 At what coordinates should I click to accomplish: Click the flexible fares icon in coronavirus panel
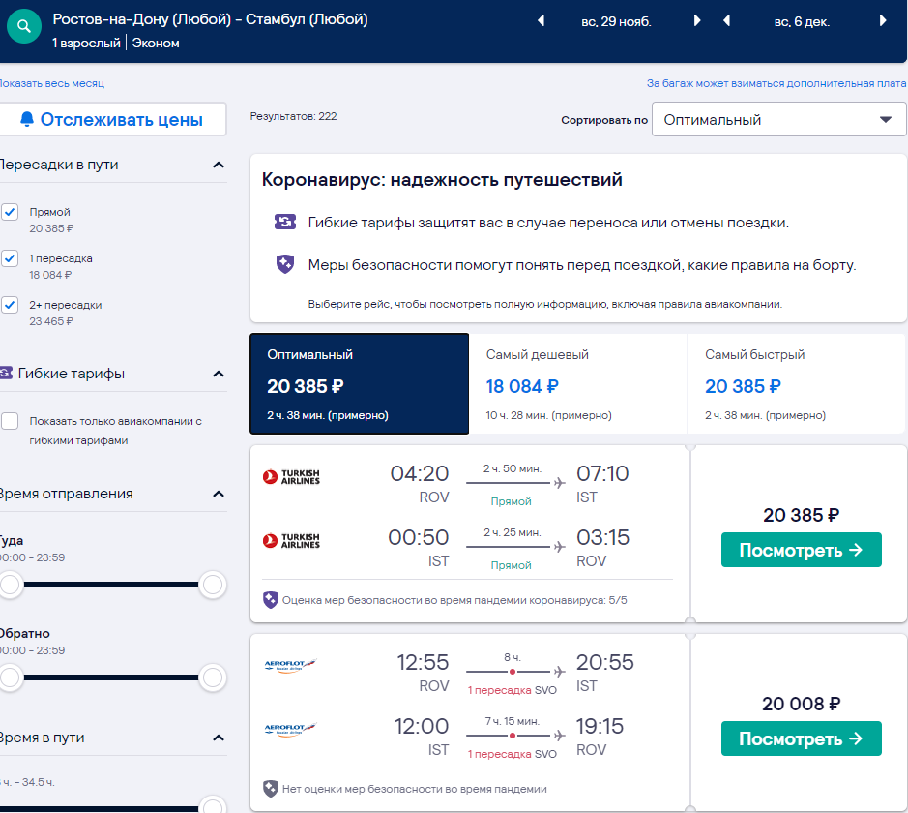pyautogui.click(x=285, y=222)
